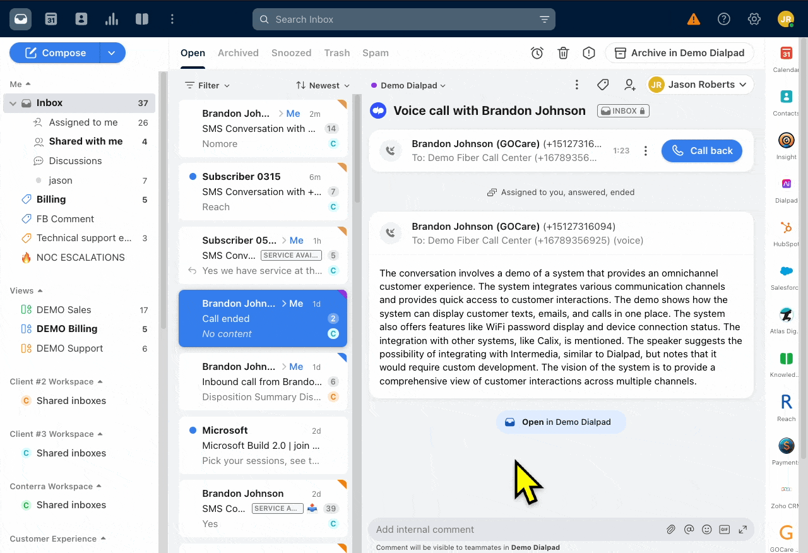This screenshot has height=553, width=808.
Task: Collapse the Me section
Action: (x=20, y=84)
